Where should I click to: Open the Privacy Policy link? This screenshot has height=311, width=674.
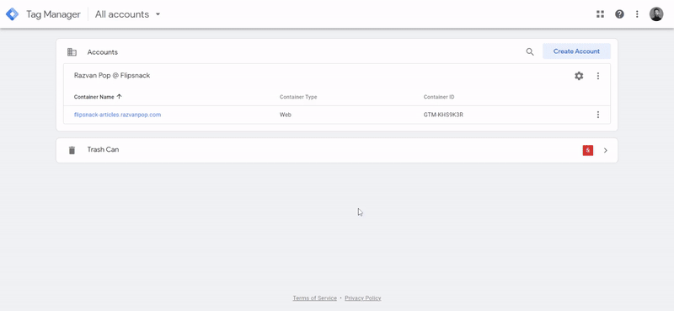click(363, 298)
